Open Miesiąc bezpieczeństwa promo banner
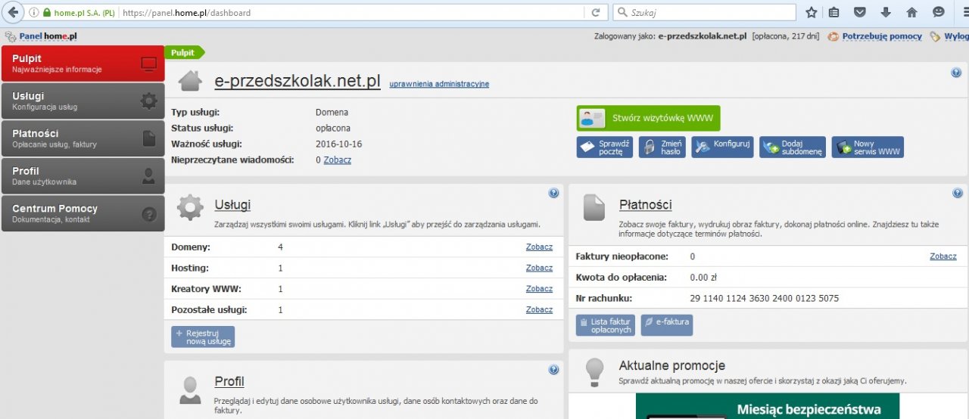This screenshot has height=419, width=969. pos(768,406)
